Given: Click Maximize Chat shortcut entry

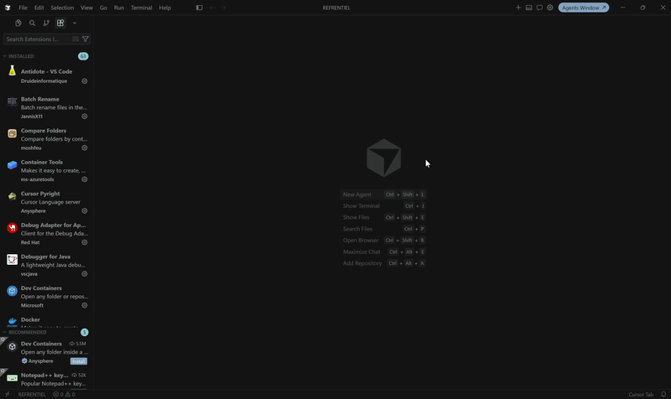Looking at the screenshot, I should tap(383, 251).
